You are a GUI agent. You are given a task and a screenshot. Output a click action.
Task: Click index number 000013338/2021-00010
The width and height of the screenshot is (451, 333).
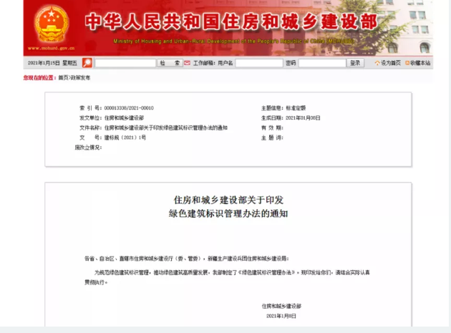click(x=129, y=108)
